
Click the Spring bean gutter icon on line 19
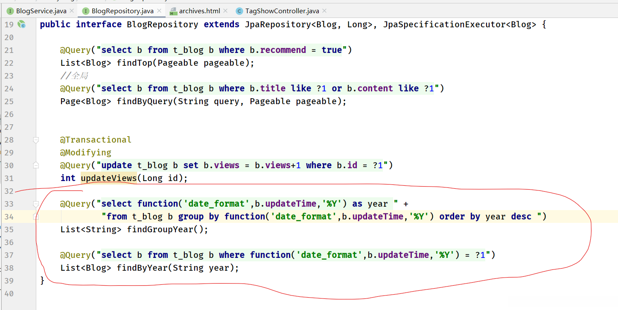point(21,24)
